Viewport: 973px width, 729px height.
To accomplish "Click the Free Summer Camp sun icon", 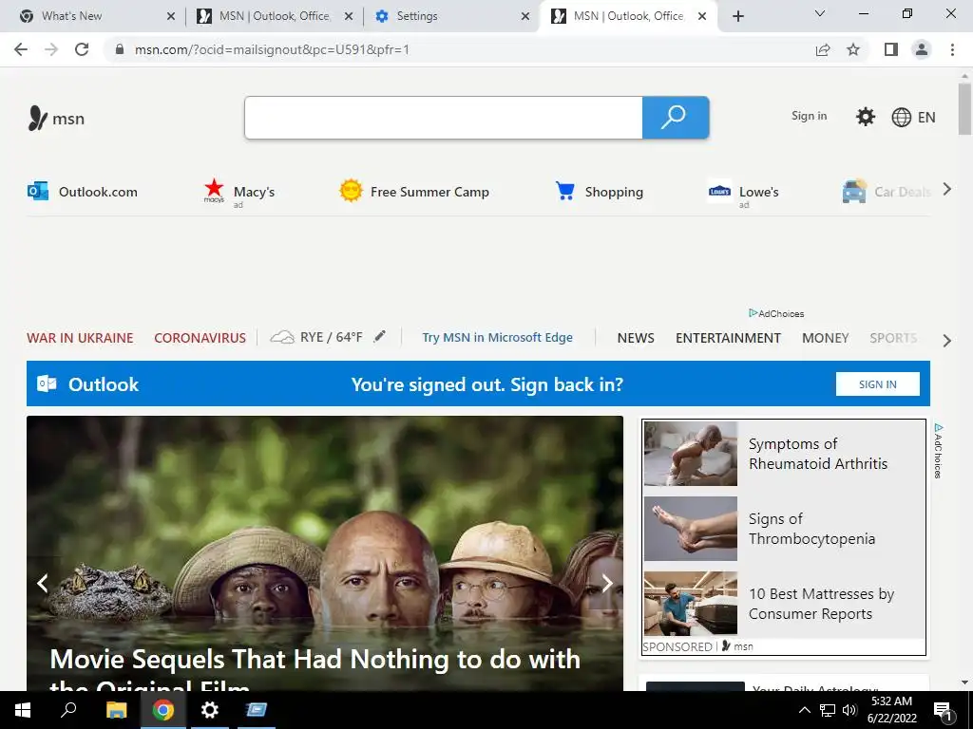I will [x=351, y=191].
